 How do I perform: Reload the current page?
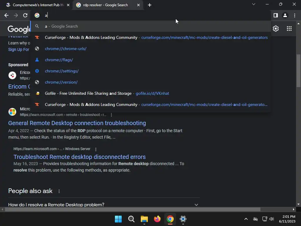click(25, 15)
